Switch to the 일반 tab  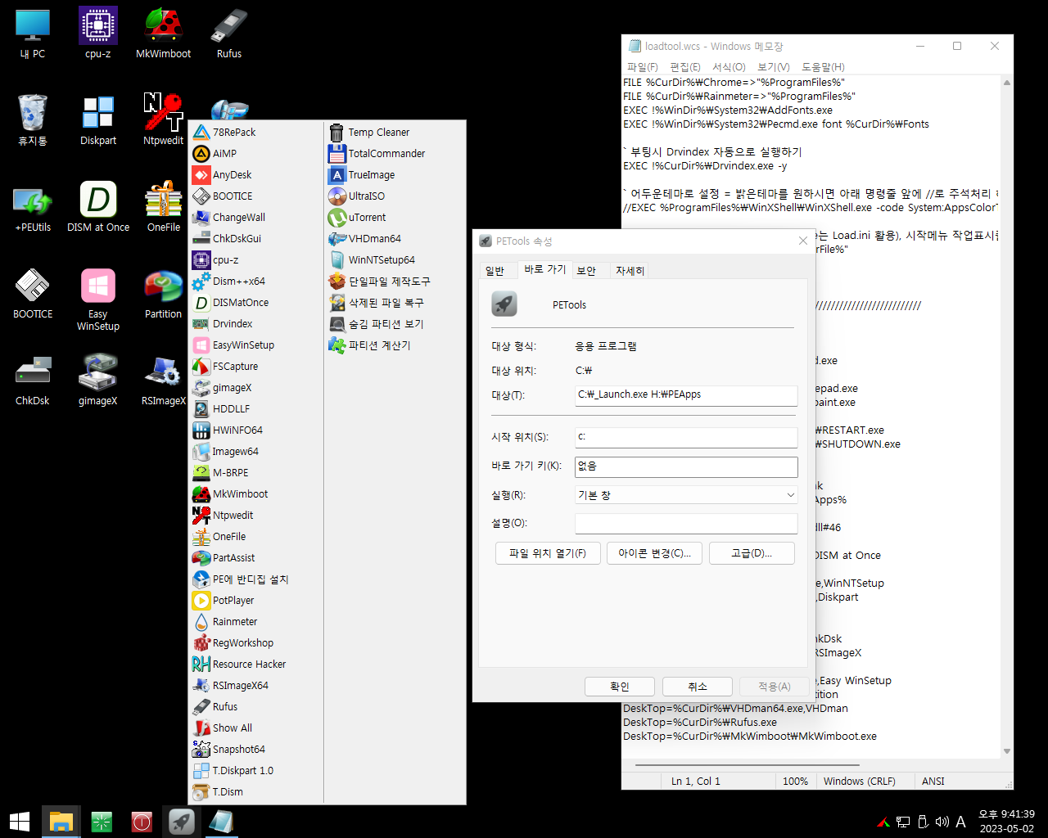495,271
